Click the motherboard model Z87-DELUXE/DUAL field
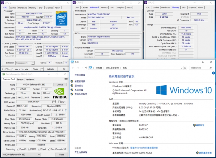Viewport: 216px width, 158px height. 104,17
